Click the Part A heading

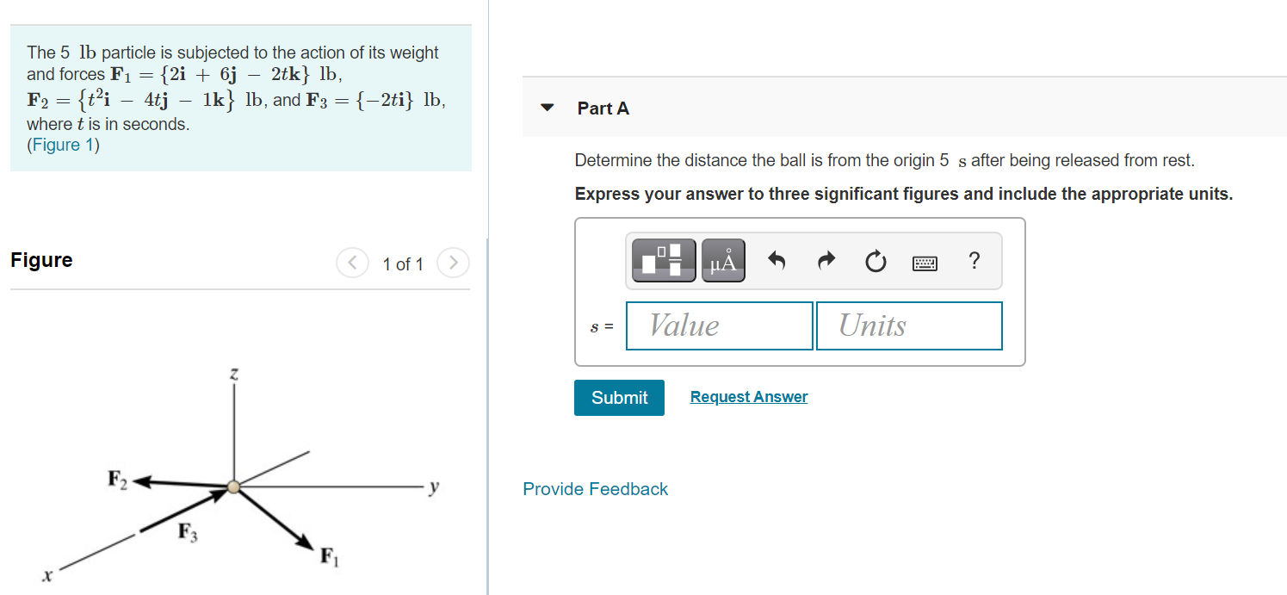[x=603, y=108]
